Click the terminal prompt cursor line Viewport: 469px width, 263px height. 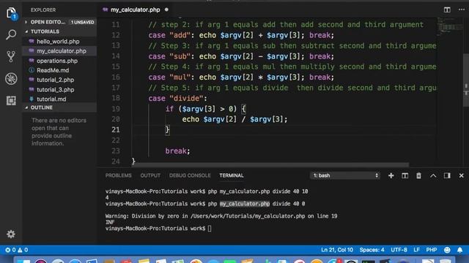pyautogui.click(x=158, y=229)
